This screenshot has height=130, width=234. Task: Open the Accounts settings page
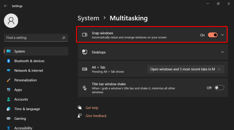(21, 99)
